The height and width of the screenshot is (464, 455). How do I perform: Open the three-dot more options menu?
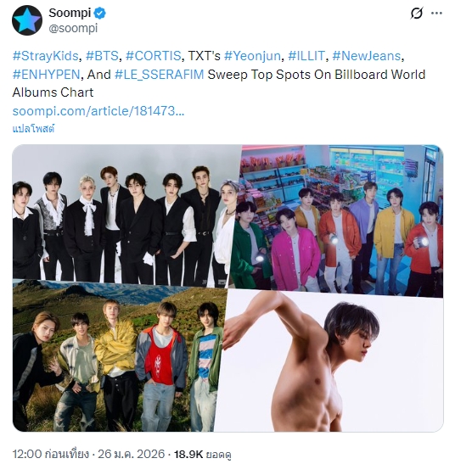tap(436, 13)
